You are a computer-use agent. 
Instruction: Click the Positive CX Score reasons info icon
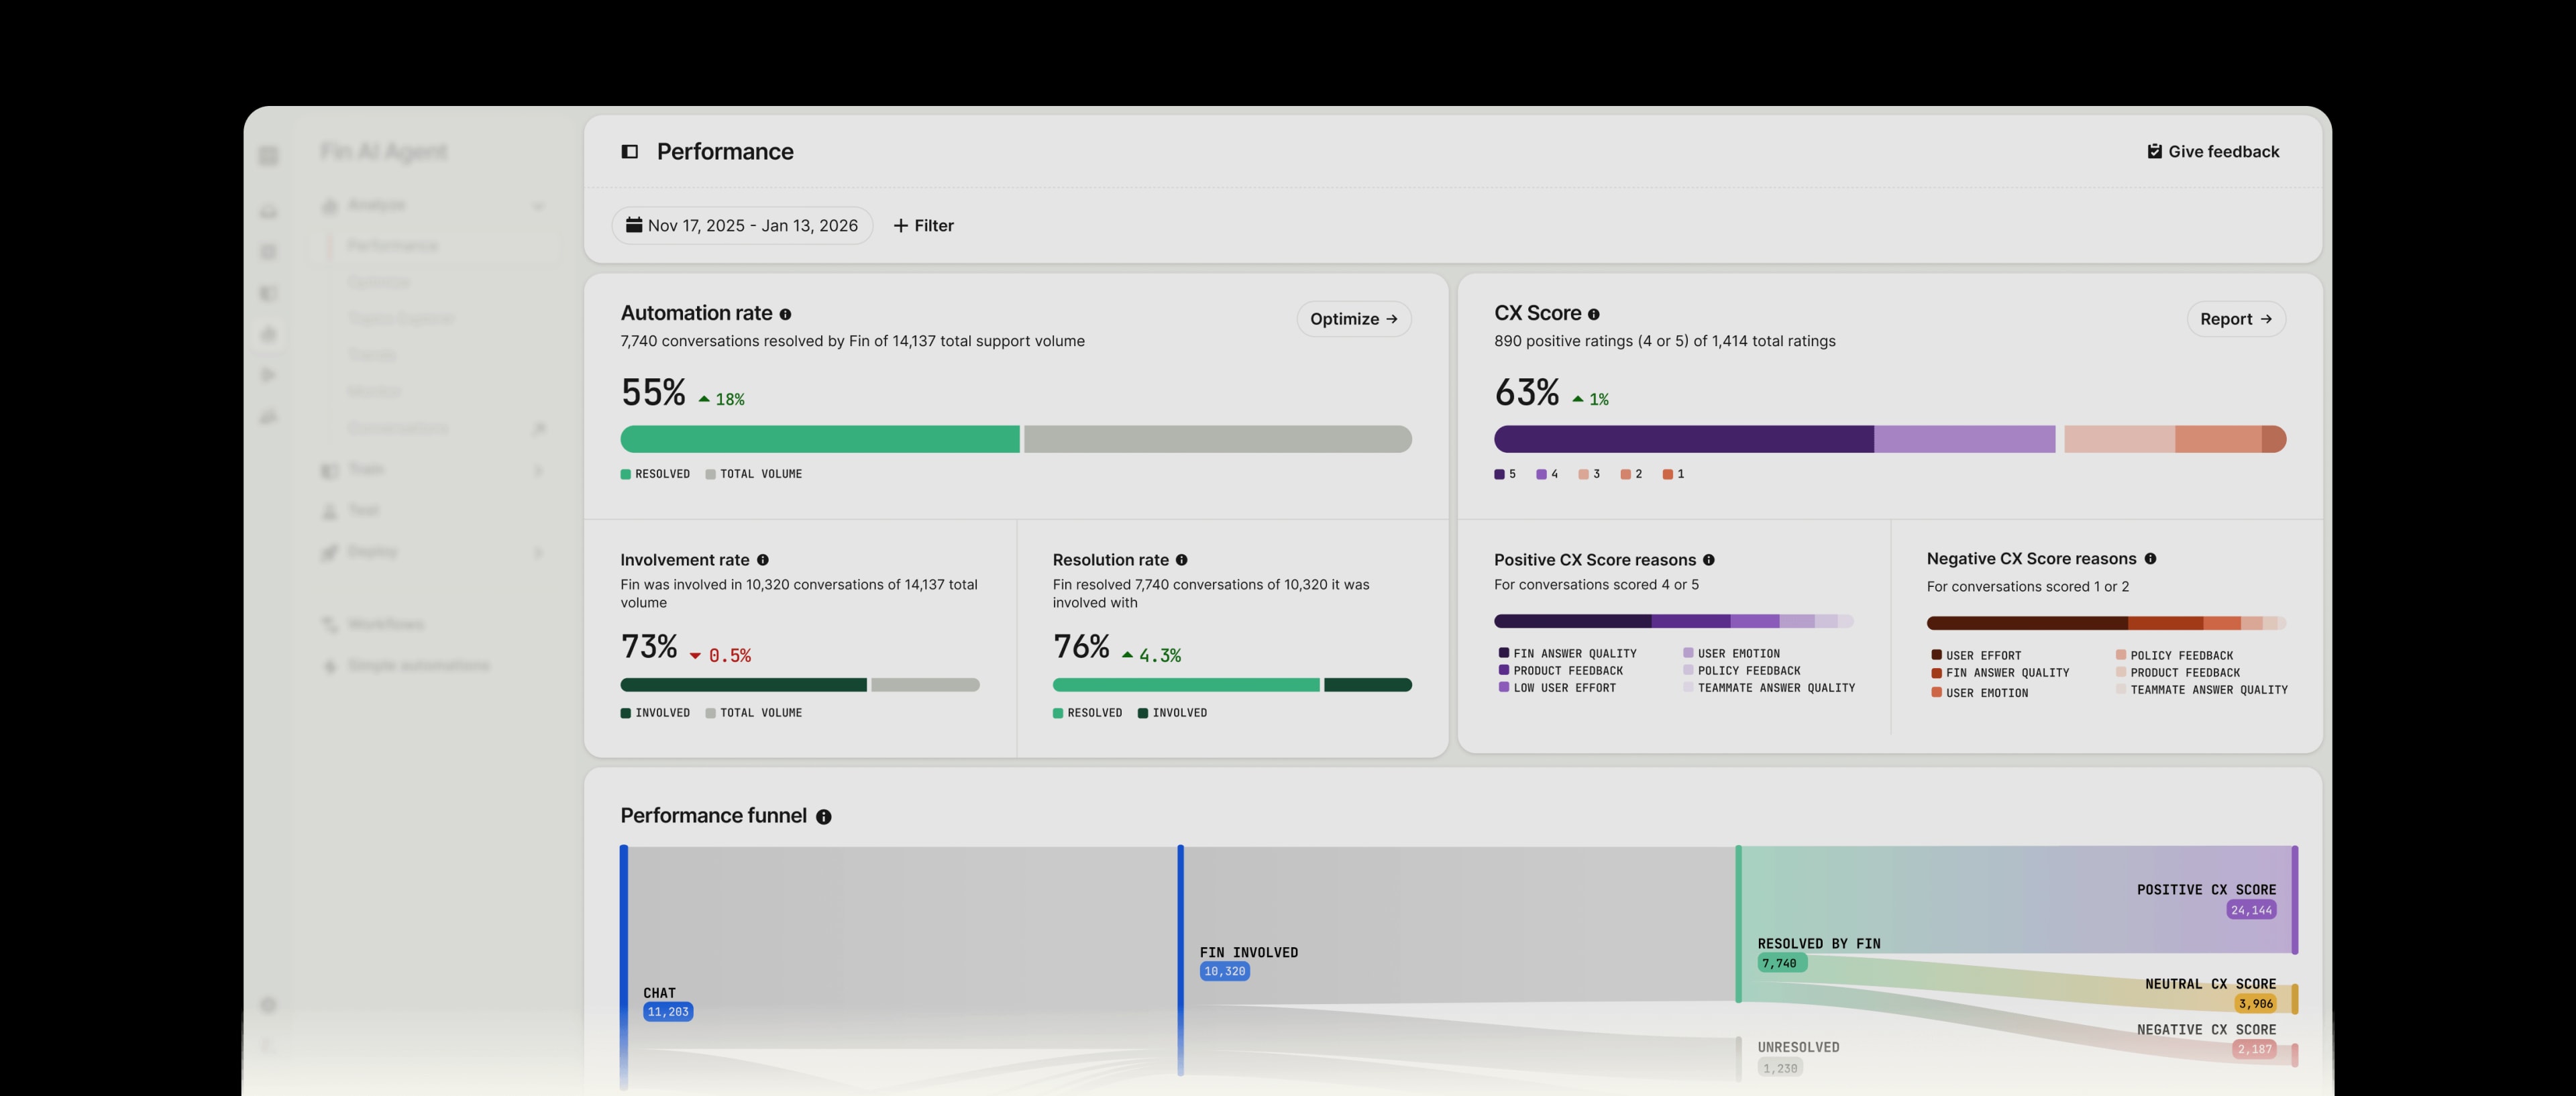[x=1709, y=560]
